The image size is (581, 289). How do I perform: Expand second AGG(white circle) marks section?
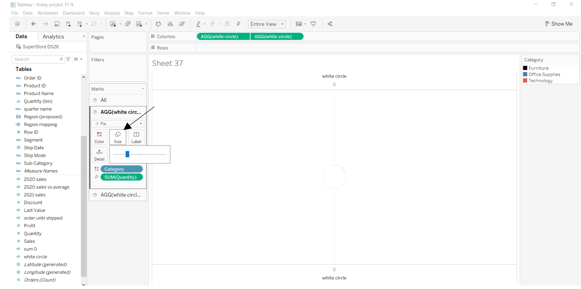coord(118,195)
